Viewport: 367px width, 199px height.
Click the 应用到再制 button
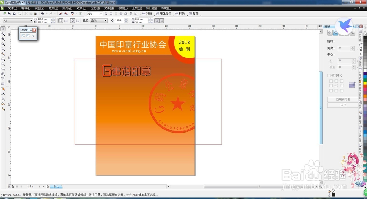(343, 99)
